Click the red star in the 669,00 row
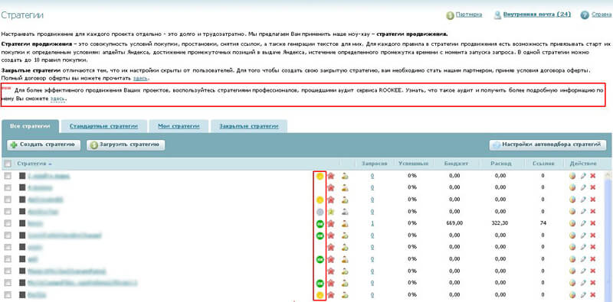The width and height of the screenshot is (613, 302). point(331,223)
